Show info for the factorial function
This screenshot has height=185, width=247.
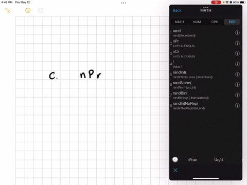237,64
